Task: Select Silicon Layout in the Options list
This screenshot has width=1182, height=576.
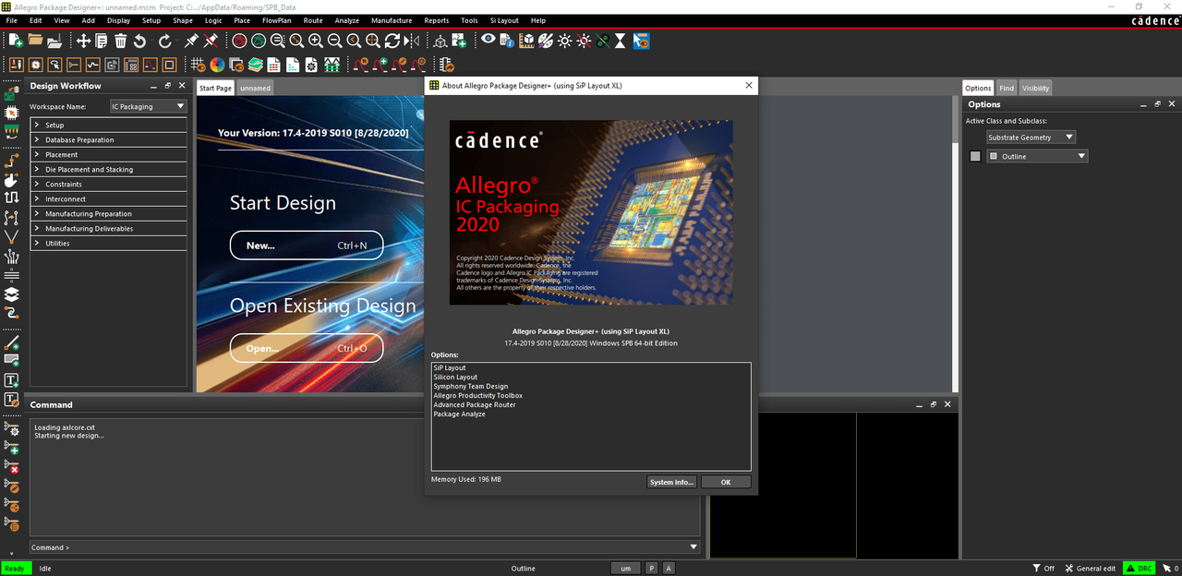Action: coord(455,378)
